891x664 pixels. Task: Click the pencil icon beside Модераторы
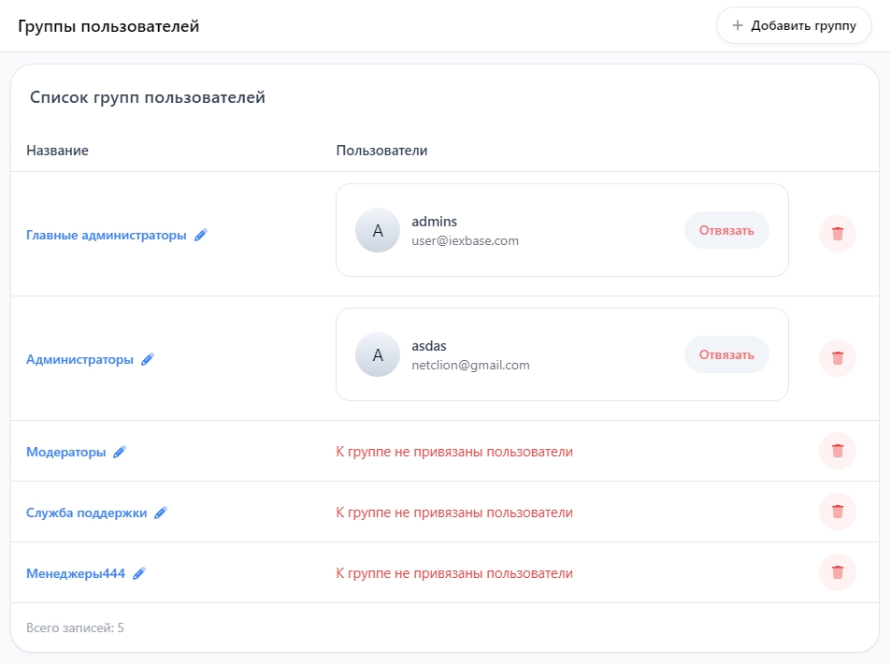pos(119,452)
